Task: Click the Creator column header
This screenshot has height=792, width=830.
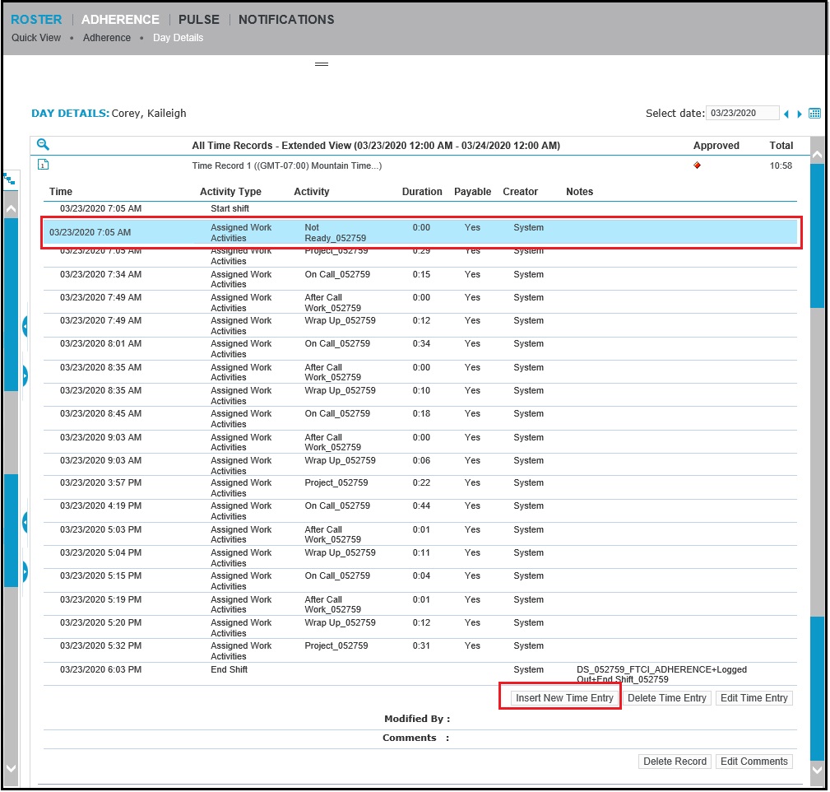Action: [x=520, y=192]
